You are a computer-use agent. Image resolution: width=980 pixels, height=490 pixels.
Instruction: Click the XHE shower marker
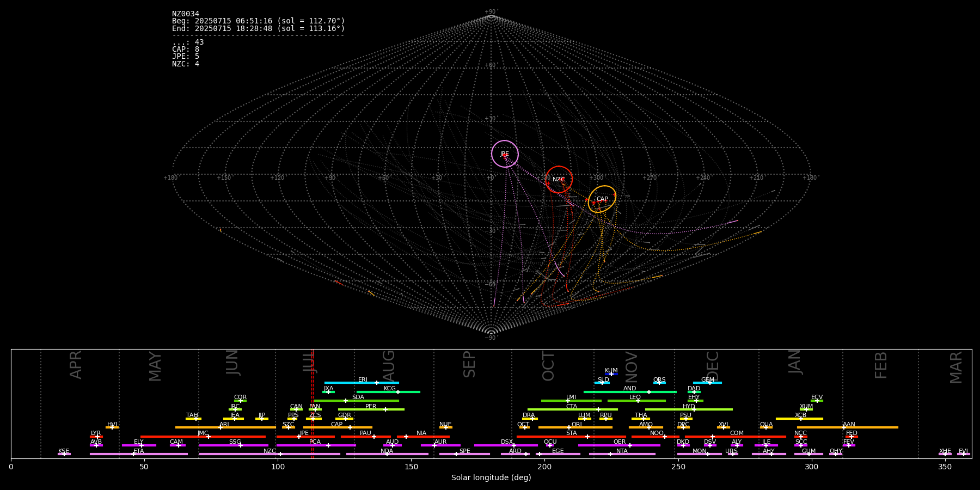pyautogui.click(x=945, y=454)
